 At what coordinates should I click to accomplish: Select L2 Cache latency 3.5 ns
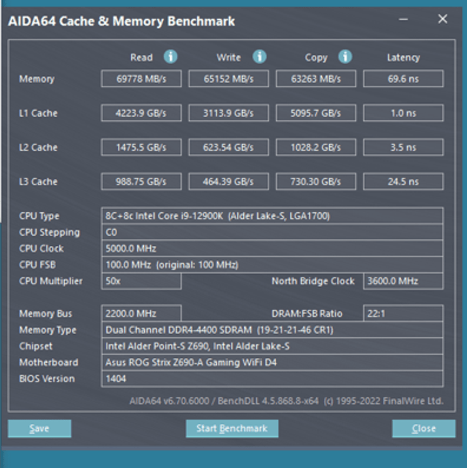point(403,147)
